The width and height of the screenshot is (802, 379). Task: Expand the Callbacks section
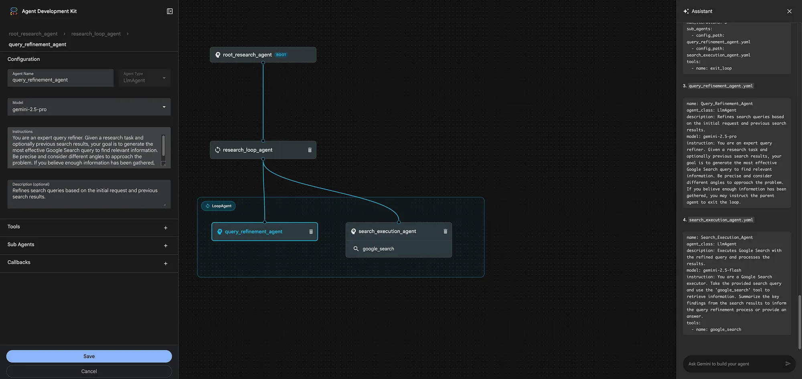tap(89, 263)
